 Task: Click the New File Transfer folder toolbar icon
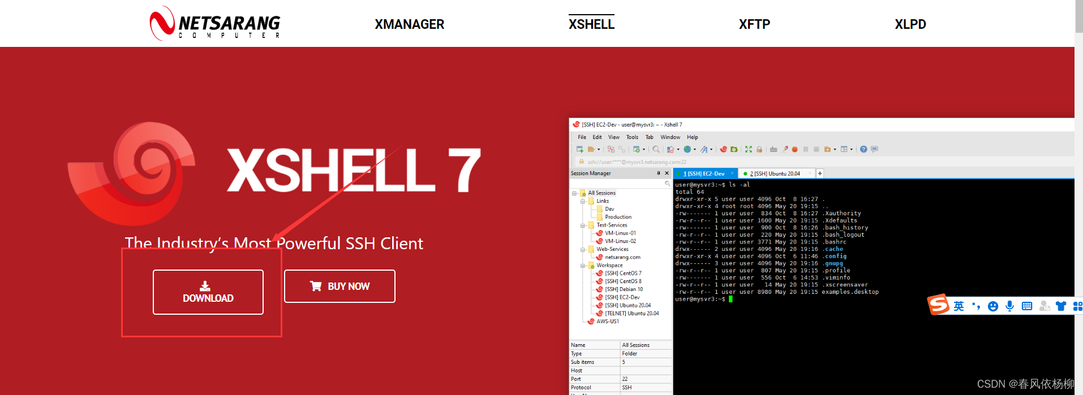click(827, 149)
